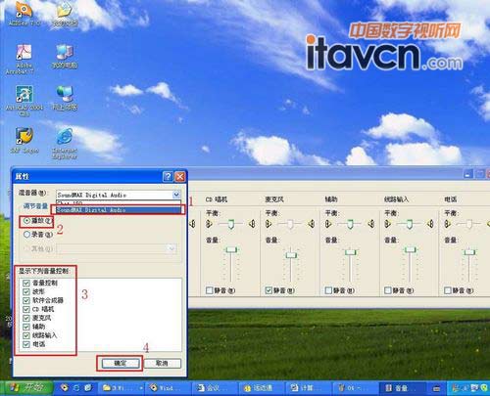
Task: Click the mixer combo box text field
Action: (115, 195)
